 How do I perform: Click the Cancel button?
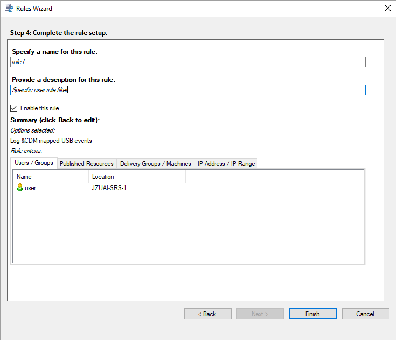tap(365, 314)
